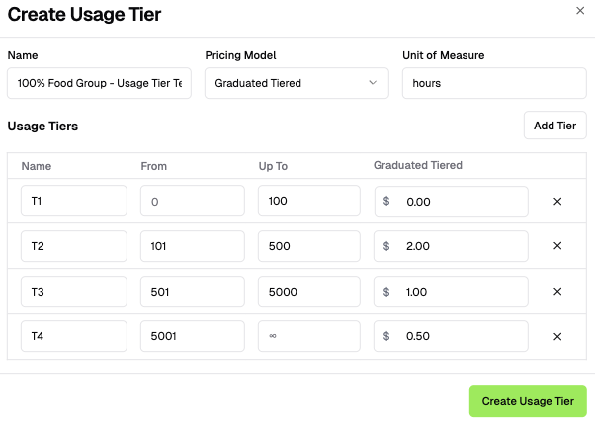Click the T1 price field showing 0.00

pyautogui.click(x=460, y=201)
